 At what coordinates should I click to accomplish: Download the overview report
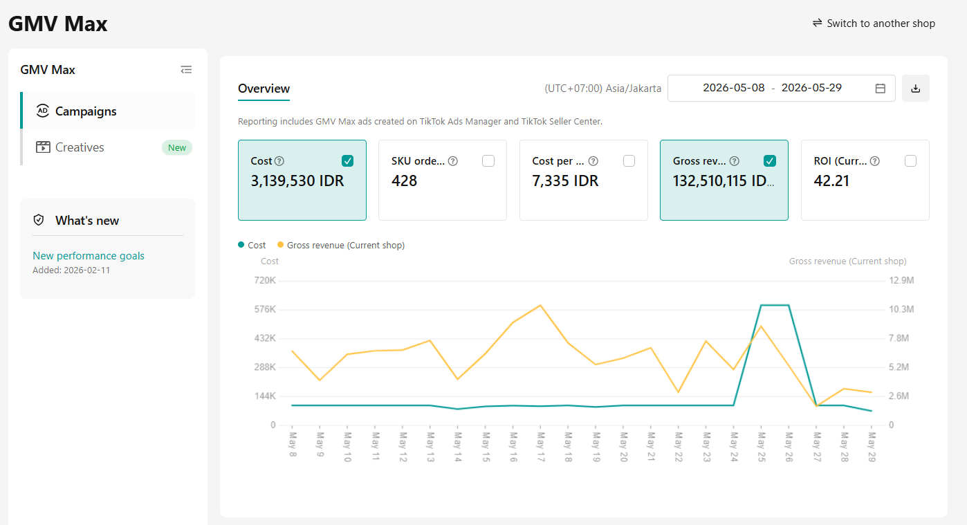click(x=916, y=88)
